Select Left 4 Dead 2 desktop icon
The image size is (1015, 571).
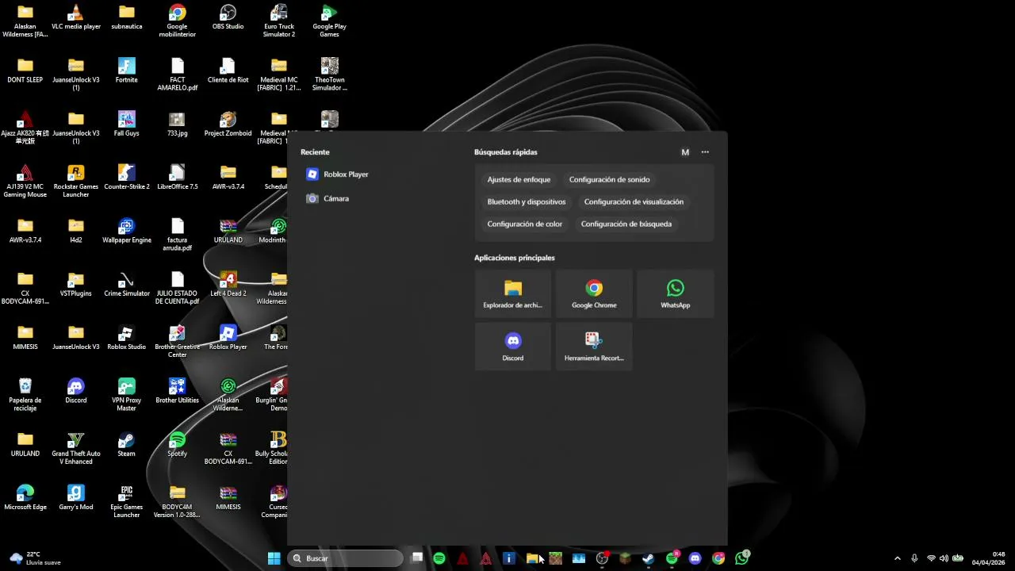[x=228, y=284]
